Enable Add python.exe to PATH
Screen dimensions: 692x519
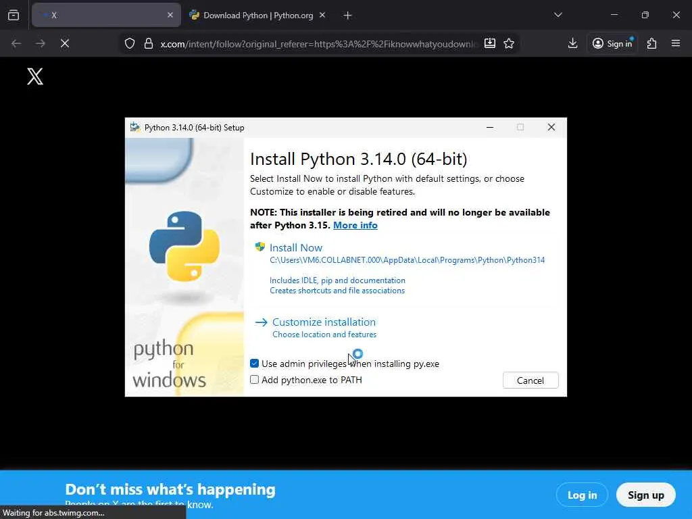[x=255, y=380]
